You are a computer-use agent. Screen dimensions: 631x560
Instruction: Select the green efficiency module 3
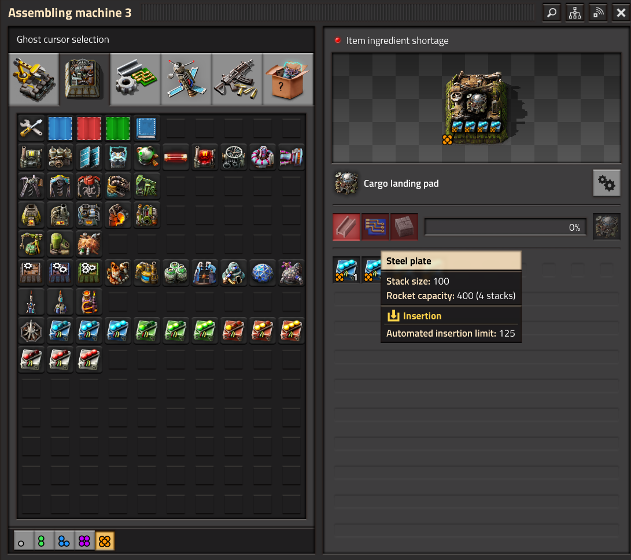204,331
